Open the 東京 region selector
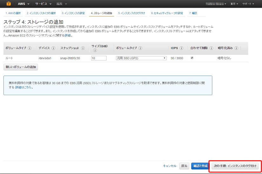262x174 pixels. pos(235,4)
